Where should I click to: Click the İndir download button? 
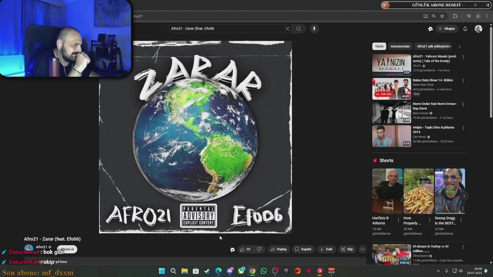pyautogui.click(x=326, y=249)
